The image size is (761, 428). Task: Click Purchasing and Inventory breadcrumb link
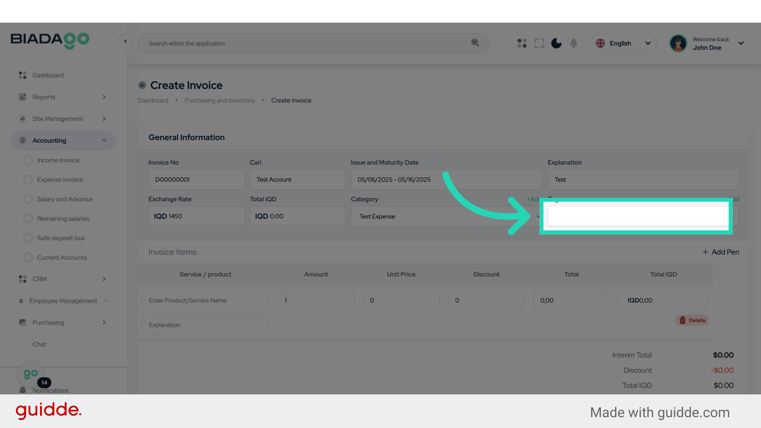tap(220, 101)
